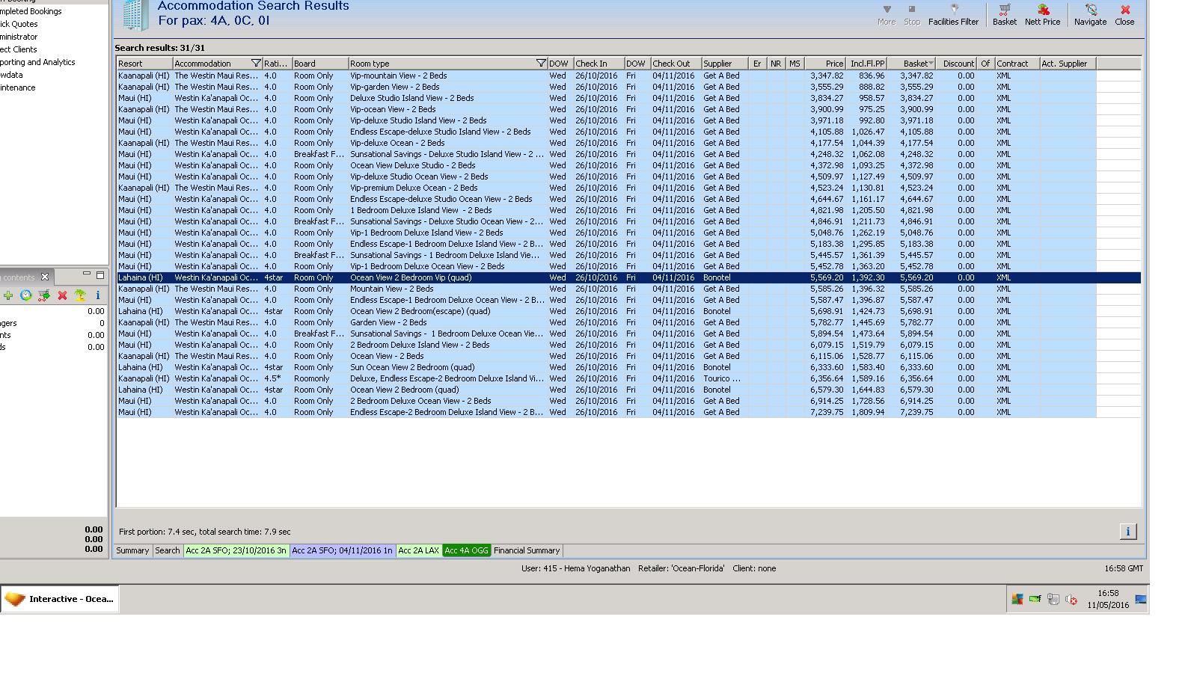Click the Interactive - Ocea... taskbar button
The image size is (1197, 673).
(60, 599)
